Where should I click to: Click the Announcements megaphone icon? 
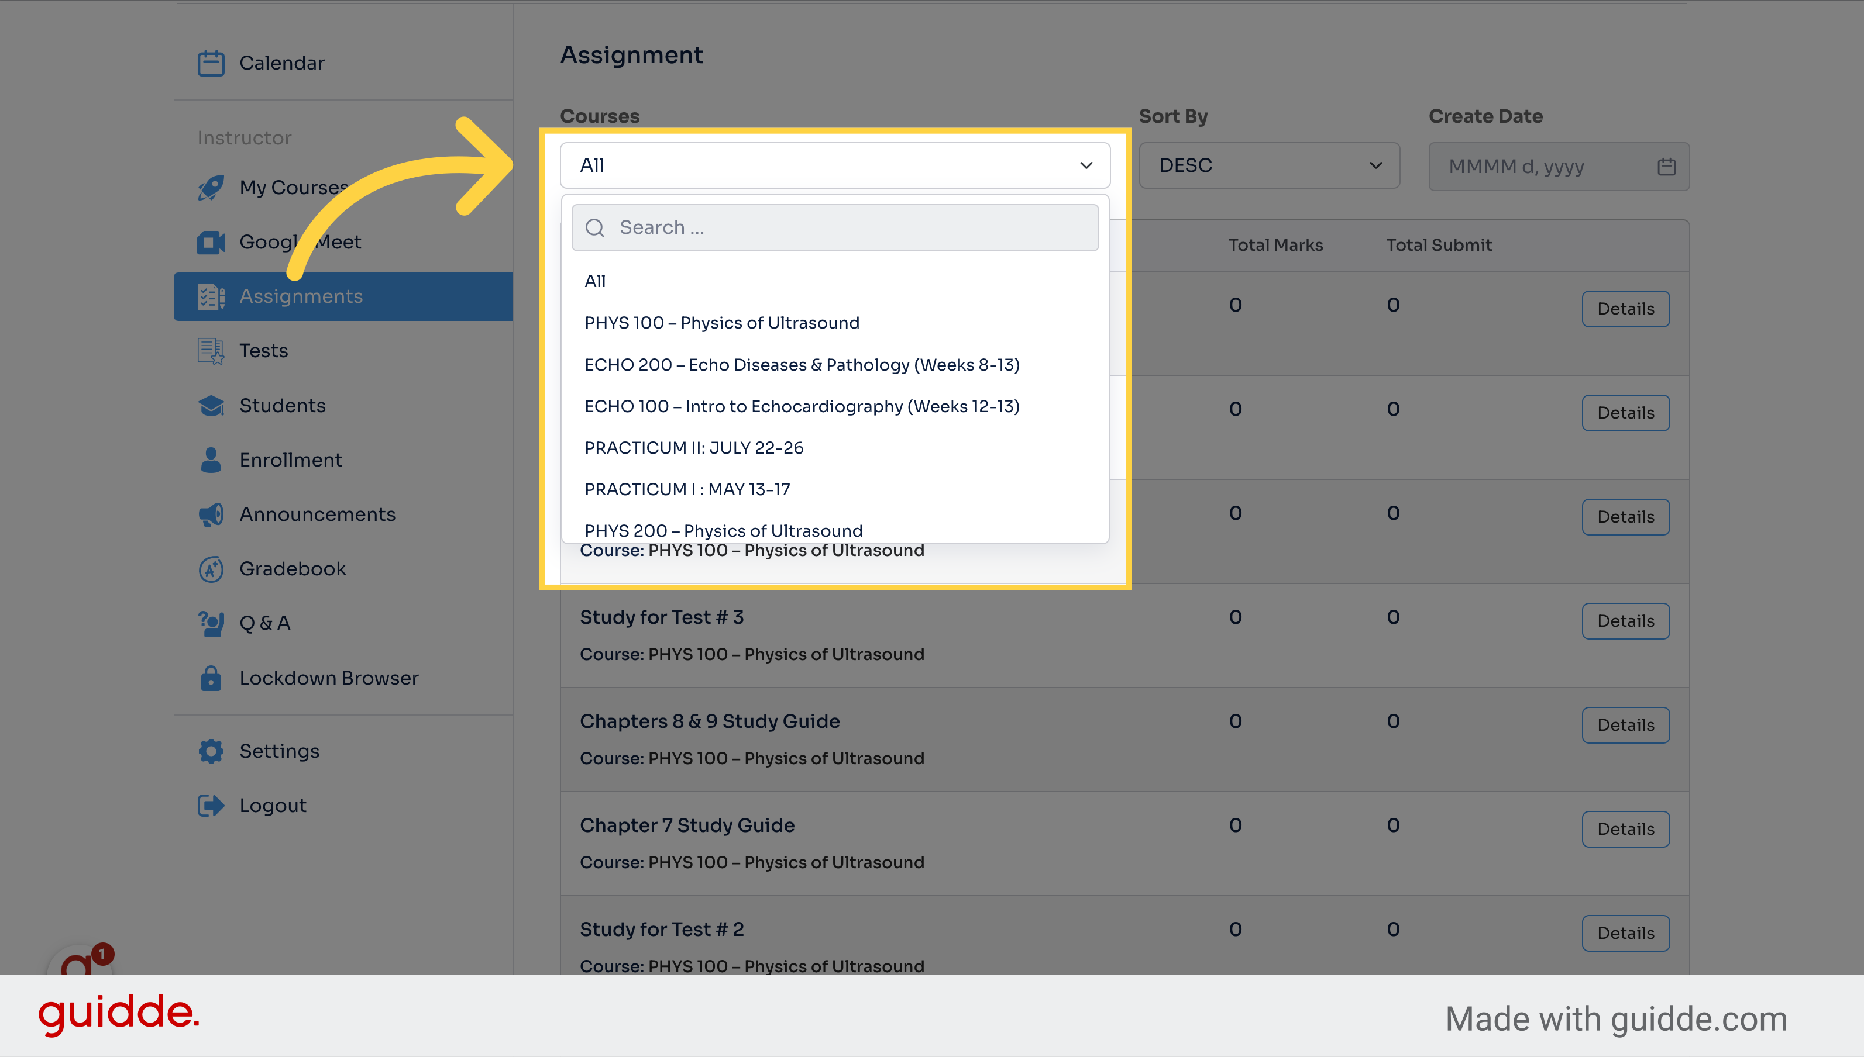coord(209,513)
